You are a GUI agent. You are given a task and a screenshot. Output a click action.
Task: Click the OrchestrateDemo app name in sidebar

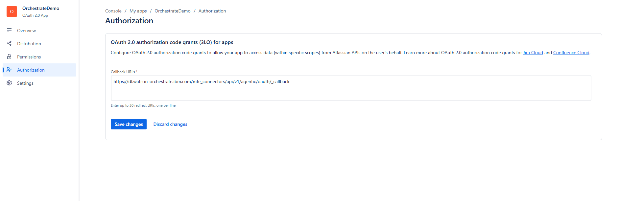click(x=41, y=8)
